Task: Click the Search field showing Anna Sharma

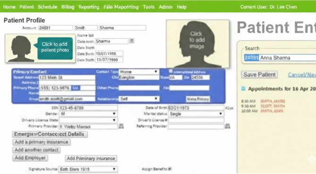Action: tap(280, 58)
